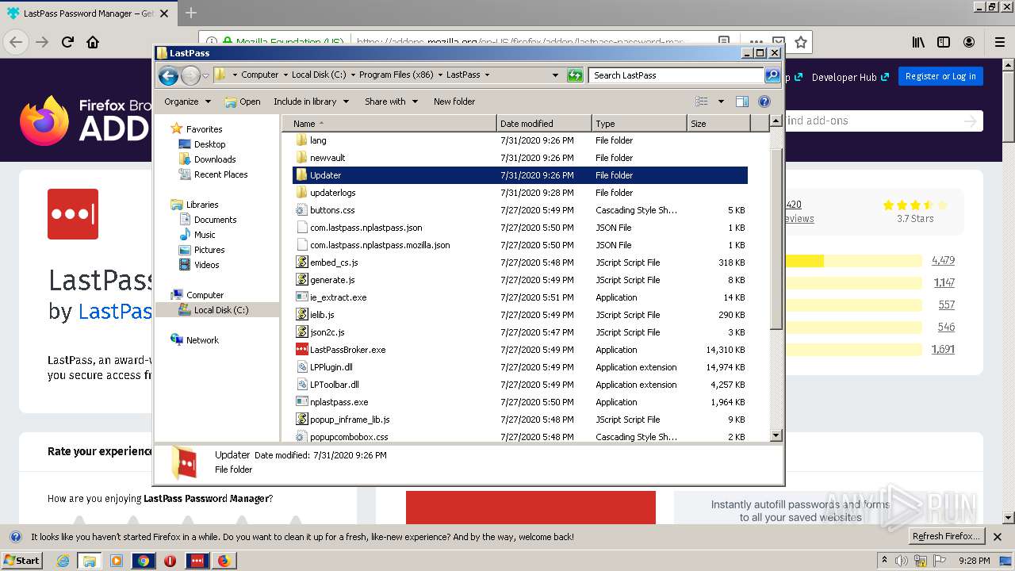The width and height of the screenshot is (1015, 571).
Task: Click the Refresh Firefox button
Action: click(946, 537)
